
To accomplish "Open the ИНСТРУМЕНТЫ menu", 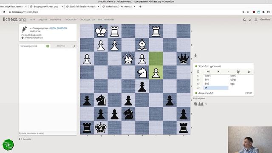I will coord(106,20).
